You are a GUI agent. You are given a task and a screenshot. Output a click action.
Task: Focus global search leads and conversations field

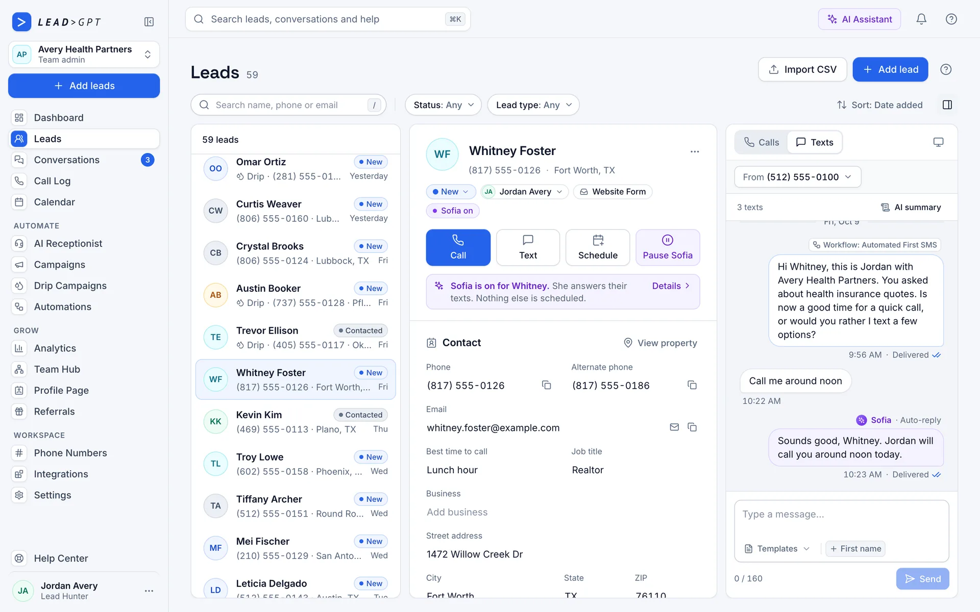click(x=328, y=19)
